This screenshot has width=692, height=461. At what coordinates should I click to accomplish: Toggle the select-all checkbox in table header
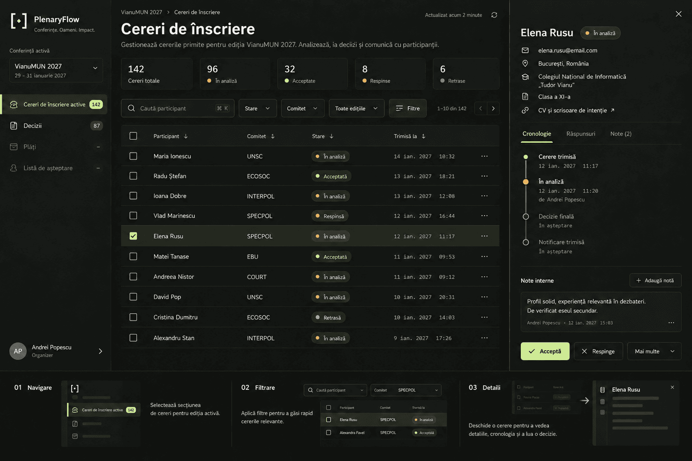coord(133,136)
